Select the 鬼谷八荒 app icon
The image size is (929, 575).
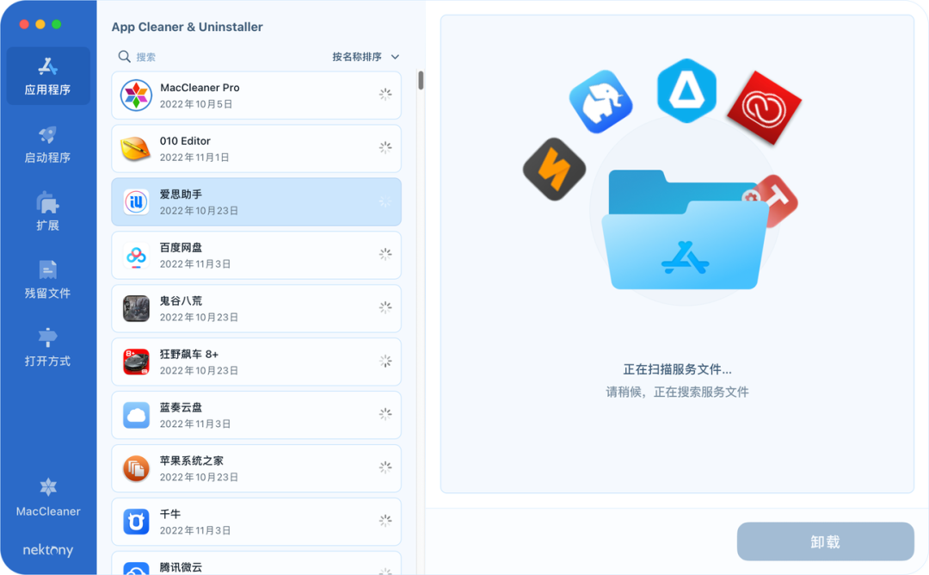(x=136, y=308)
